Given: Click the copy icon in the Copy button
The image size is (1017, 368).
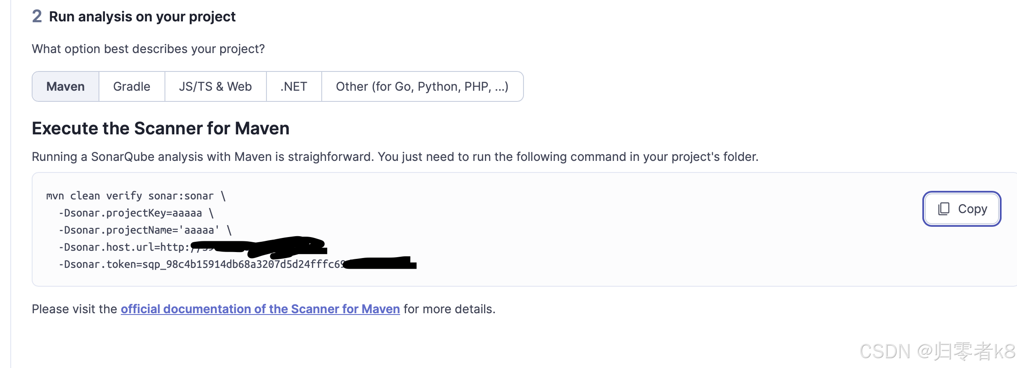Looking at the screenshot, I should tap(944, 209).
